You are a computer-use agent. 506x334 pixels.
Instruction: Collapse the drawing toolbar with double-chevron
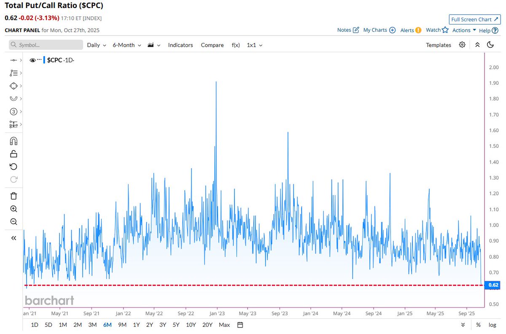(13, 237)
